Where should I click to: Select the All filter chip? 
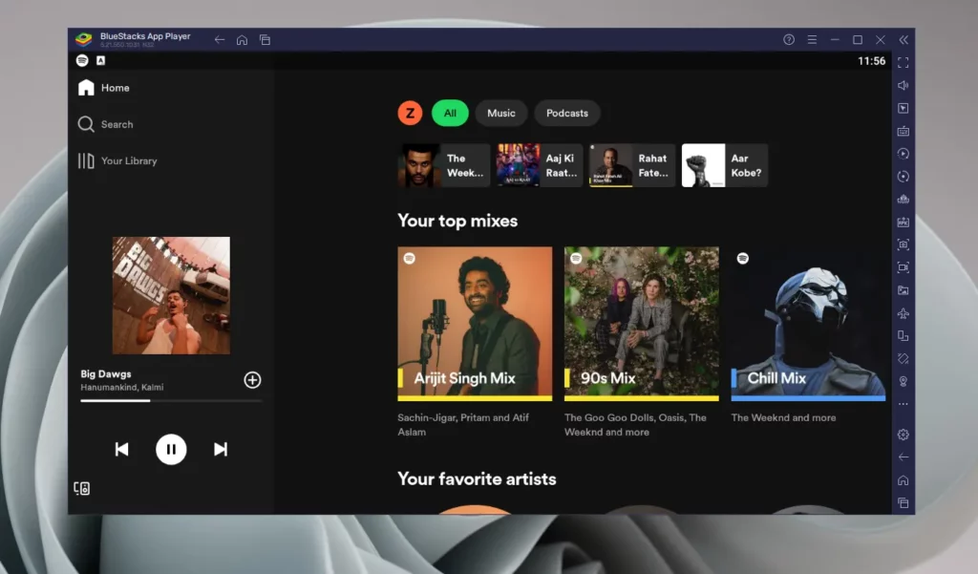[450, 113]
